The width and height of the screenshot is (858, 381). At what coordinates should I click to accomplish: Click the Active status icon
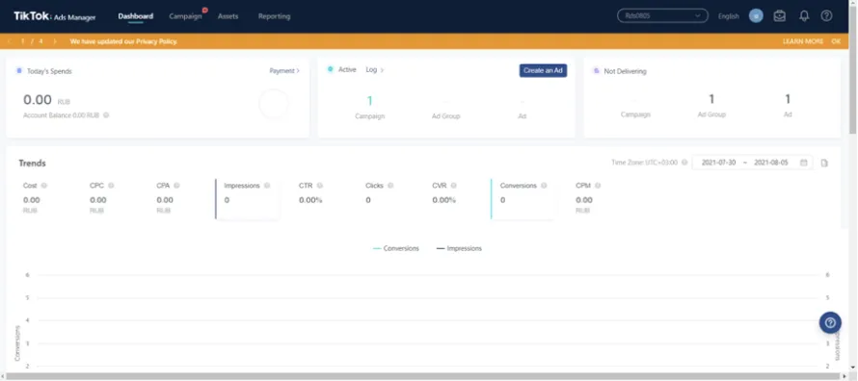pos(330,69)
